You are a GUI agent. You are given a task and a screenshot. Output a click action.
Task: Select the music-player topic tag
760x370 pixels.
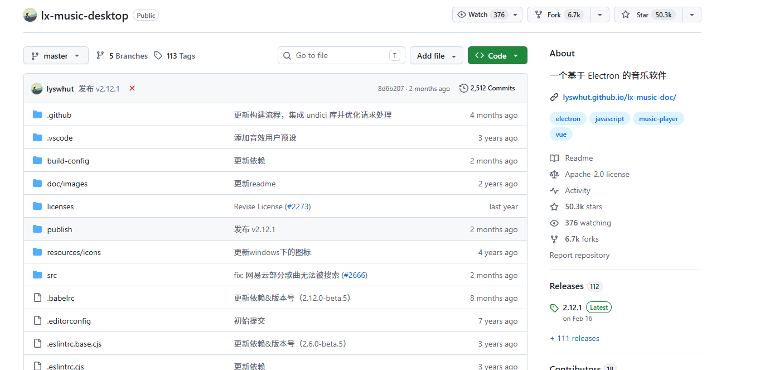[x=659, y=118]
